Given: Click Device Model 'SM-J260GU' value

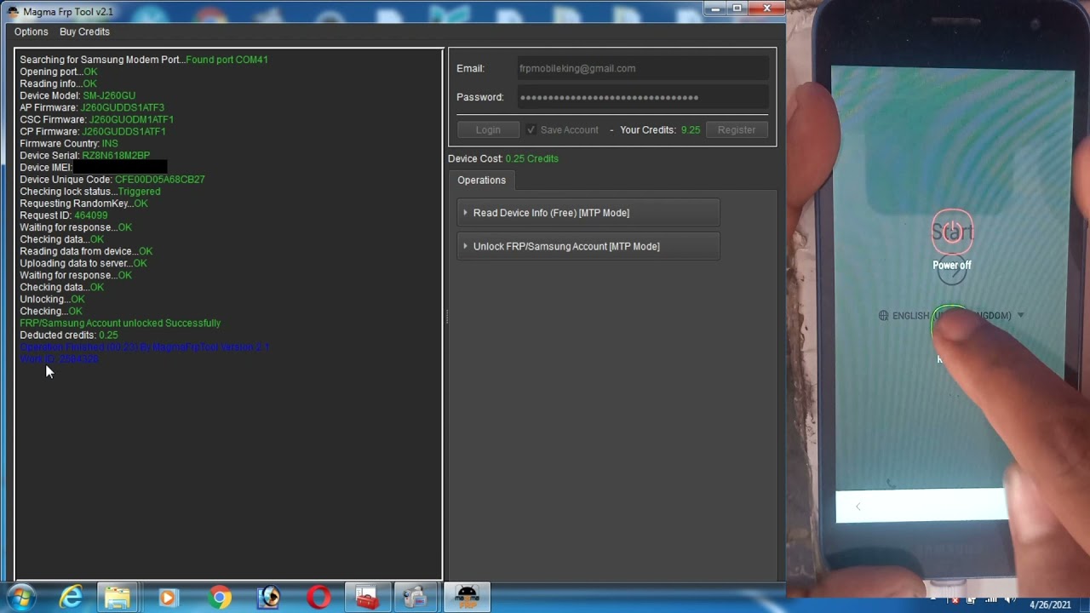Looking at the screenshot, I should coord(109,95).
